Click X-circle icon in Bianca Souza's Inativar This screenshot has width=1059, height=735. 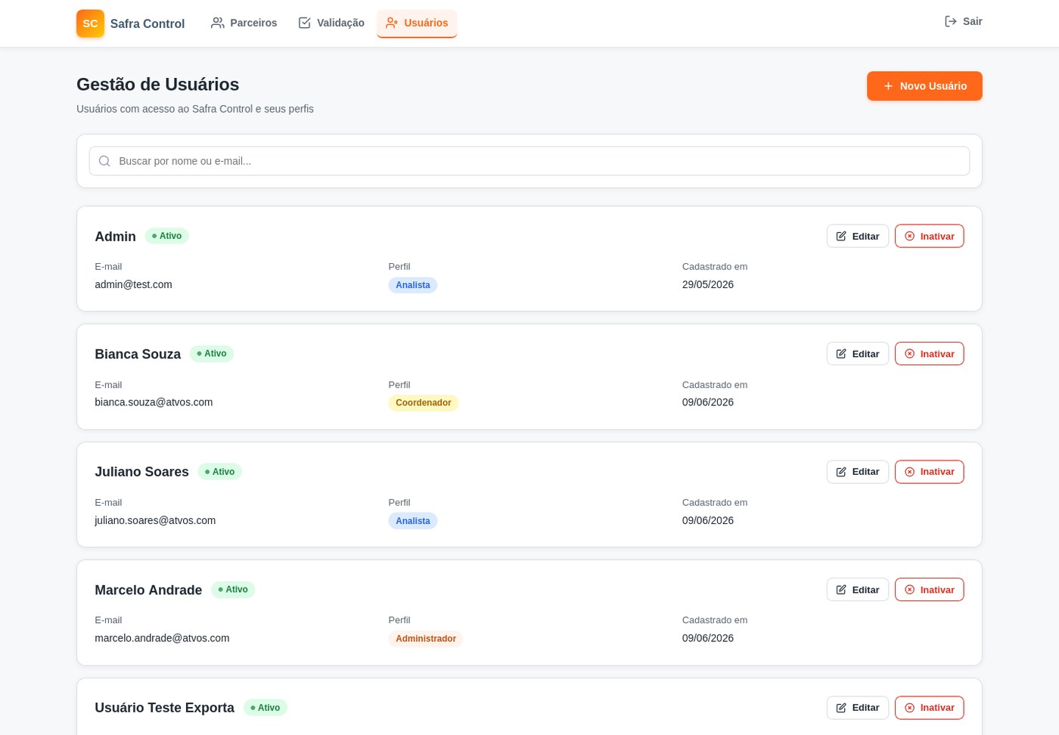tap(910, 354)
